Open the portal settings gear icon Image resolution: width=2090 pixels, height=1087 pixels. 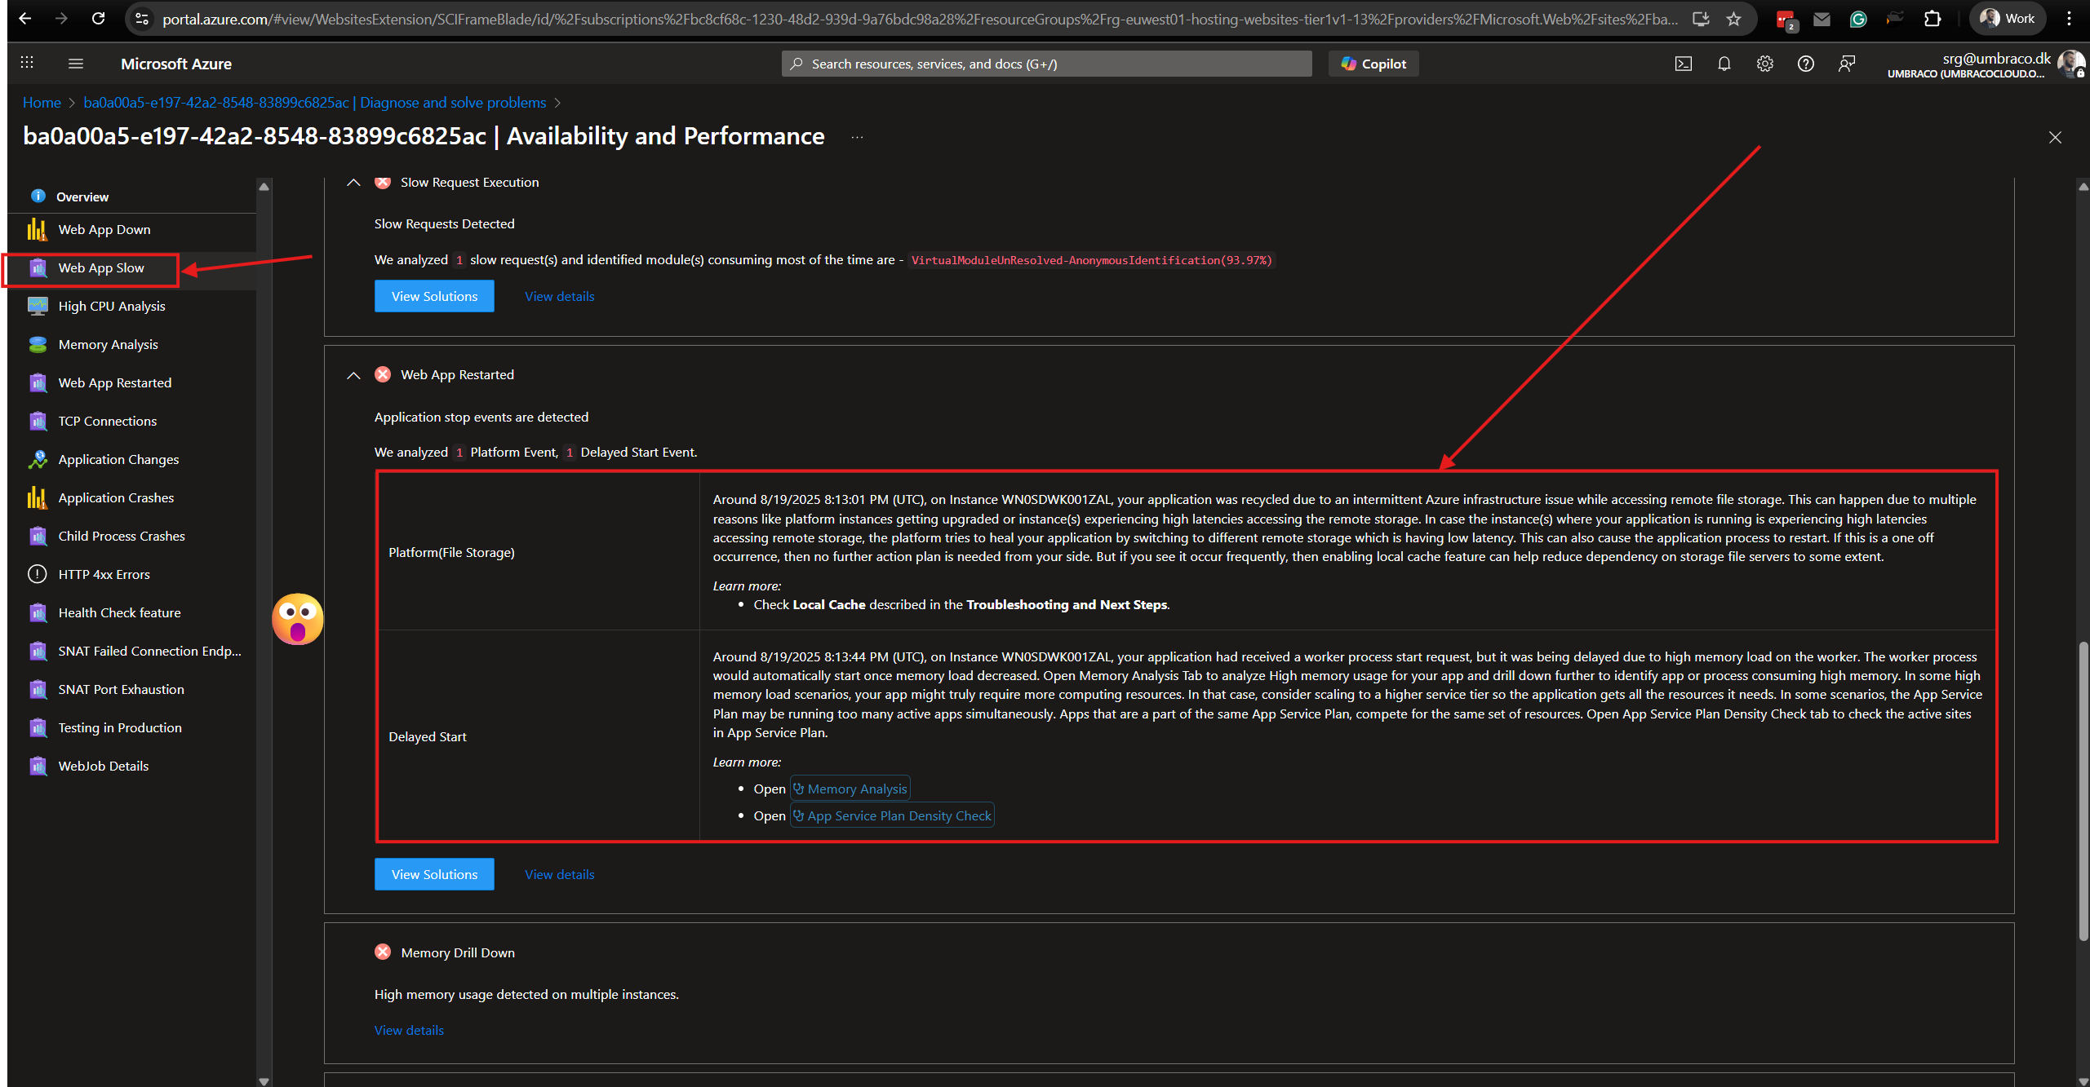1764,64
